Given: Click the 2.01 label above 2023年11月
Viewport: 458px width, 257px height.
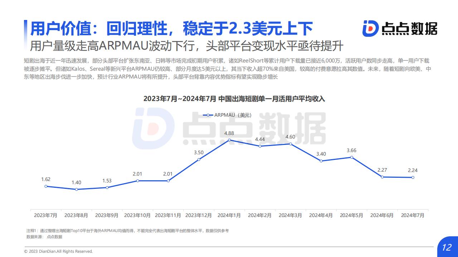Looking at the screenshot, I should 168,174.
